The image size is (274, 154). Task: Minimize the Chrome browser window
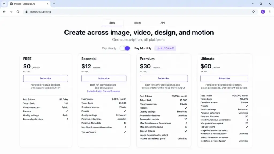point(253,4)
